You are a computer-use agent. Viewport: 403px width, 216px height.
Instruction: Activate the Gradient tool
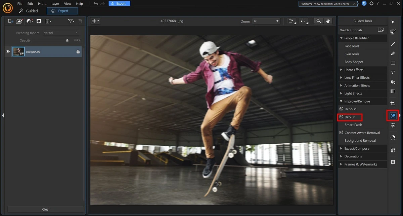pos(393,91)
